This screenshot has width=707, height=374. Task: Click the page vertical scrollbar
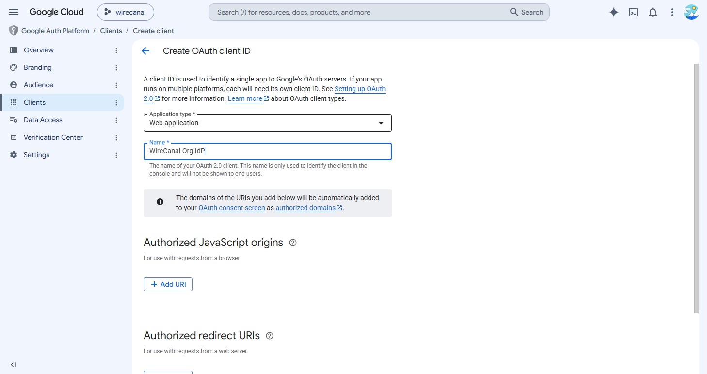coord(696,188)
